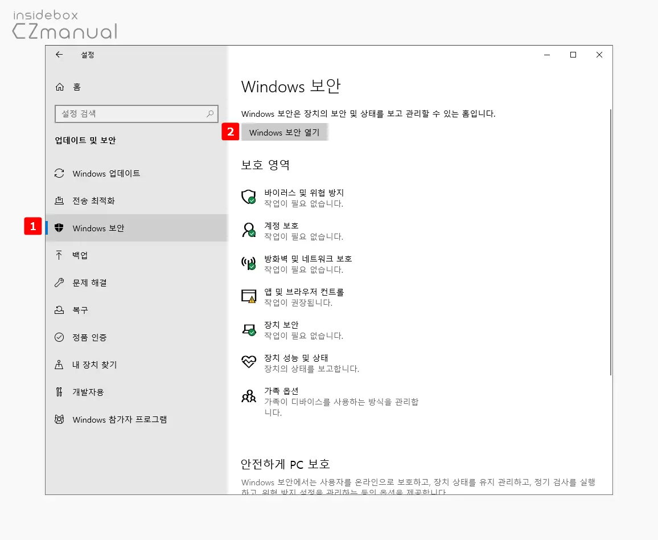Image resolution: width=658 pixels, height=540 pixels.
Task: Click 장치의 상태를 보고합니다 text
Action: [311, 369]
